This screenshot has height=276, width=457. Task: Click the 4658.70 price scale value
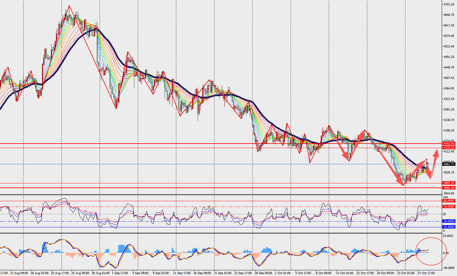point(449,15)
